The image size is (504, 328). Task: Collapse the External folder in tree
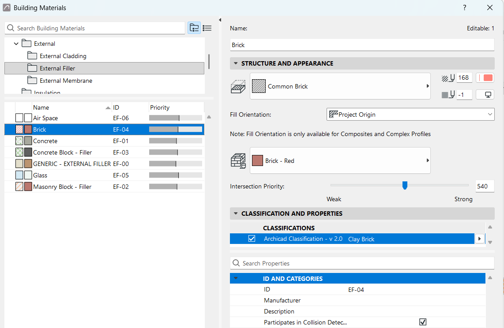16,44
